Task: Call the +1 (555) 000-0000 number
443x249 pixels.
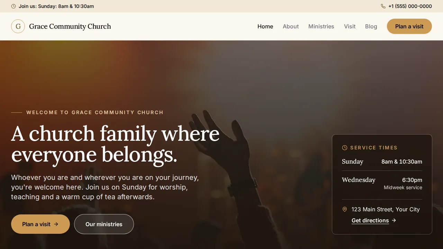Action: point(410,6)
